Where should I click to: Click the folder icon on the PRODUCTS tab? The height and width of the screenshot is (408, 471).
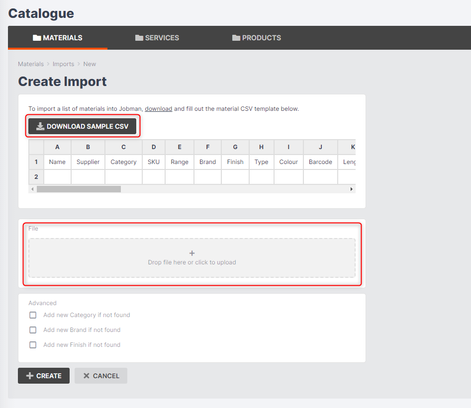pyautogui.click(x=236, y=37)
